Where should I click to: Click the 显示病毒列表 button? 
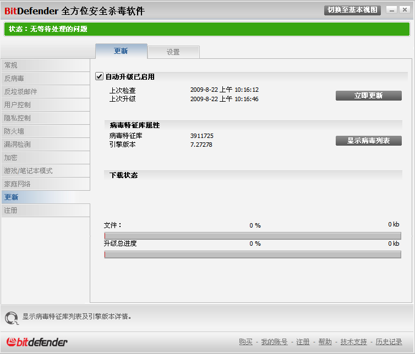pos(369,141)
